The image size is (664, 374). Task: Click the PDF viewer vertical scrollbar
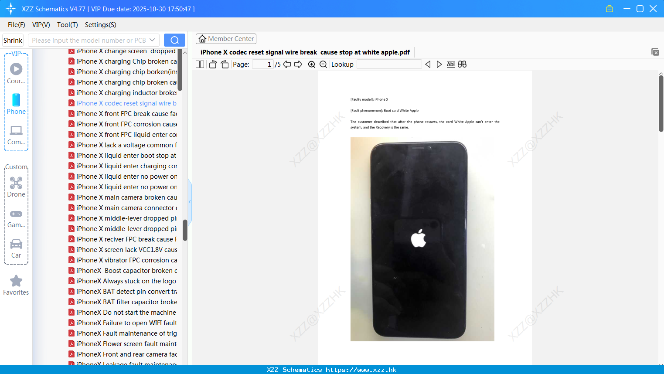click(661, 103)
